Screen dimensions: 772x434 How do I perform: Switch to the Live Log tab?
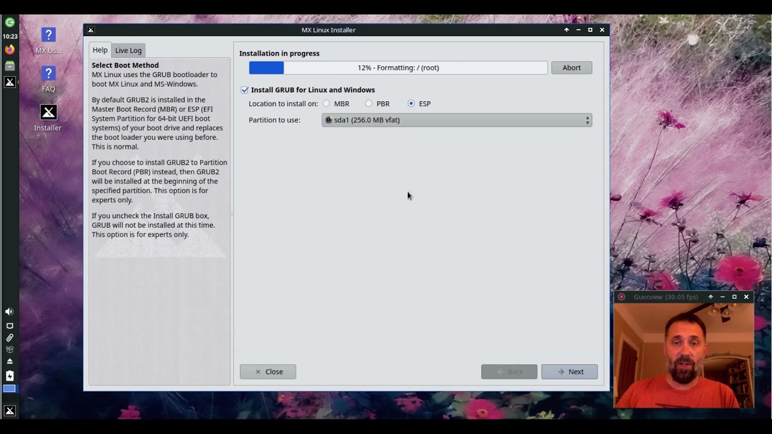(128, 51)
